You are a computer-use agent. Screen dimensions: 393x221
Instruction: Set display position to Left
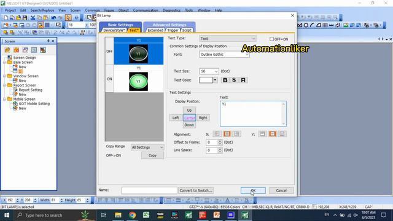tap(176, 118)
